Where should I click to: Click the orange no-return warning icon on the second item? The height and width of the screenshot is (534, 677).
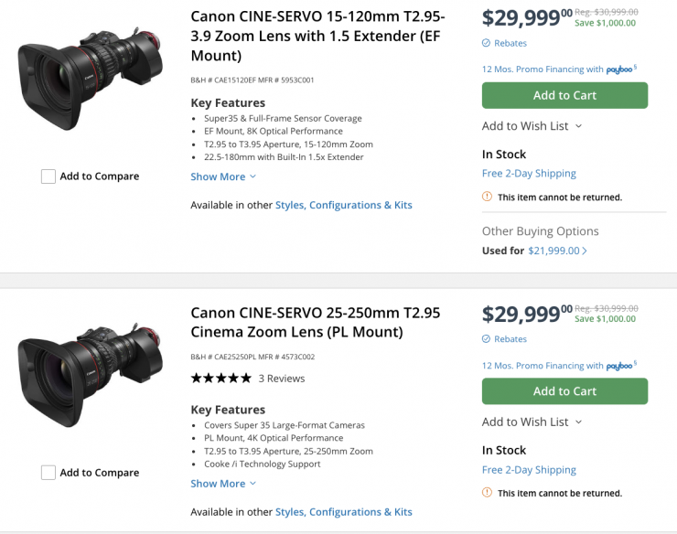point(487,493)
